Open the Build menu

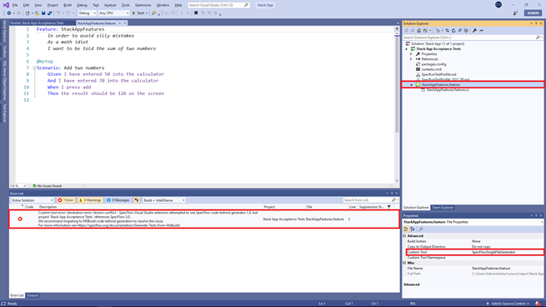pyautogui.click(x=68, y=5)
